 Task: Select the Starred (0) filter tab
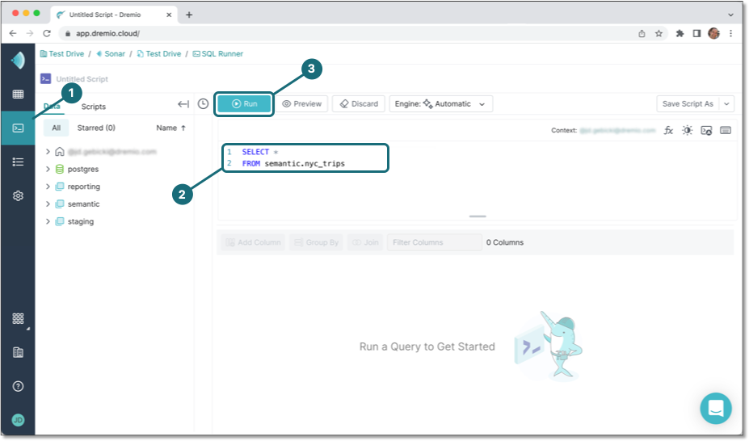(96, 128)
